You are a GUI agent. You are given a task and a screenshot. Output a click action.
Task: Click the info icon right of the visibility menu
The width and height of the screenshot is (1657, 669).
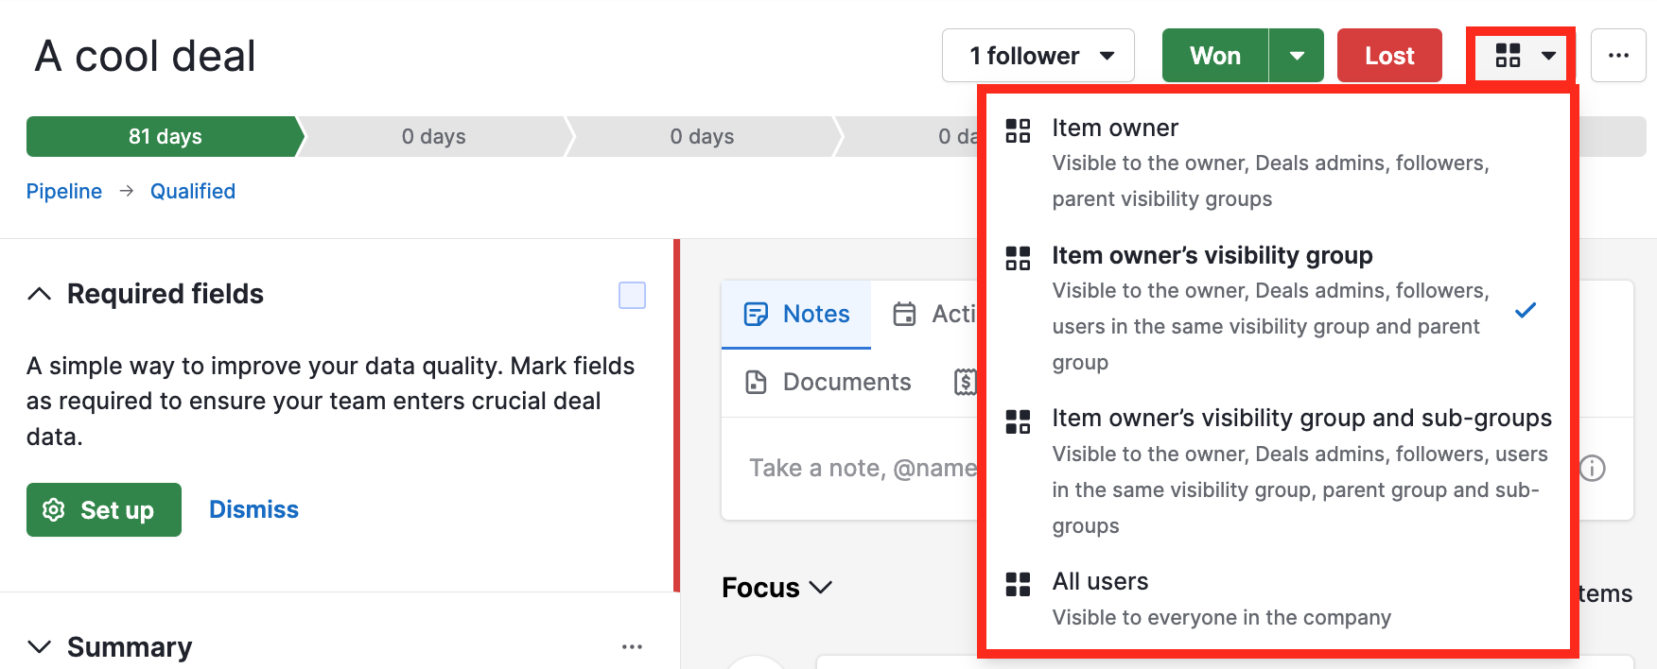[1593, 468]
